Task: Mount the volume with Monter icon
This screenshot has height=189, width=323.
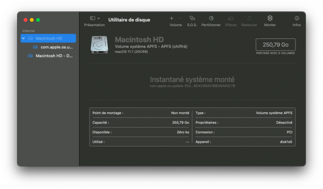Action: pos(270,18)
